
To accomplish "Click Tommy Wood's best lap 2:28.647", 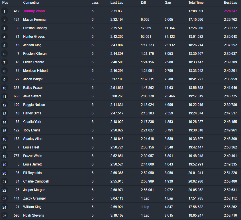I will [x=230, y=11].
